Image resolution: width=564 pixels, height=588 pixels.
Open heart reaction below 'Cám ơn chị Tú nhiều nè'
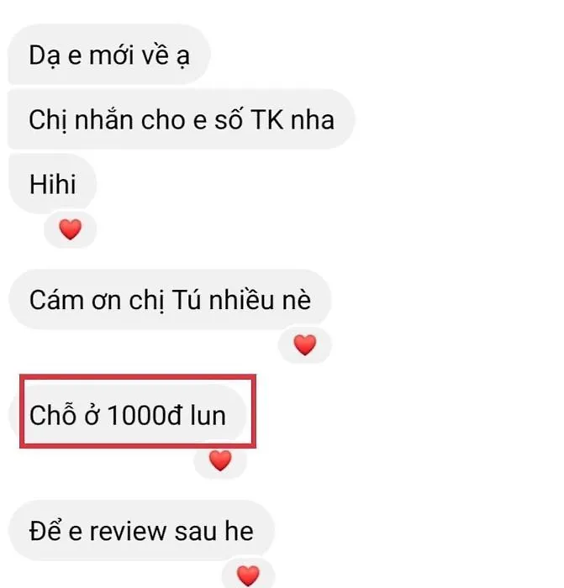[305, 345]
